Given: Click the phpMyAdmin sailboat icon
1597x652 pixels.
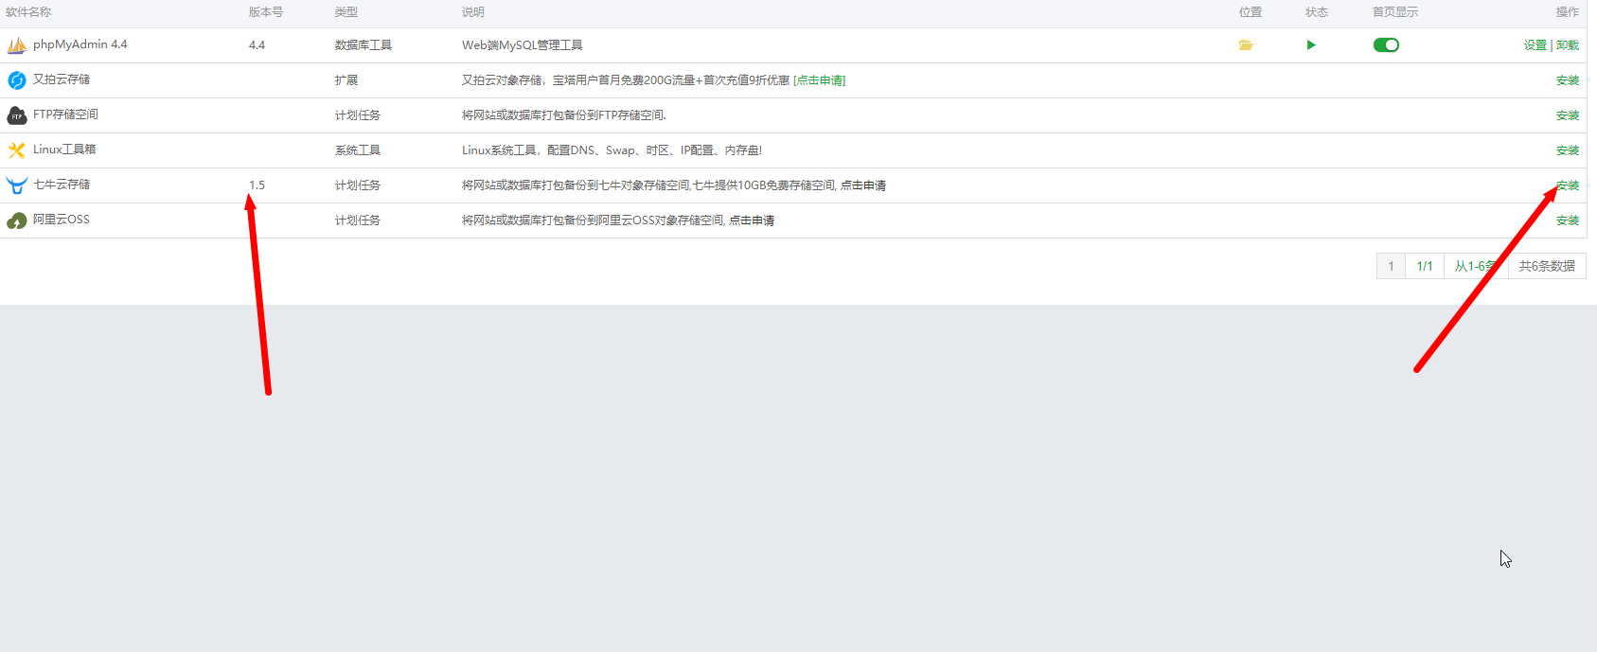Looking at the screenshot, I should point(17,45).
